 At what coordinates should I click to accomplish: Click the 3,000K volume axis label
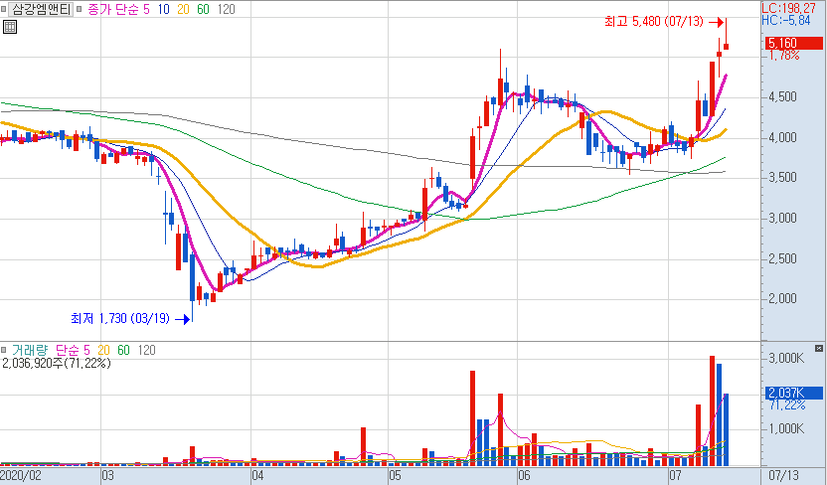tap(786, 359)
